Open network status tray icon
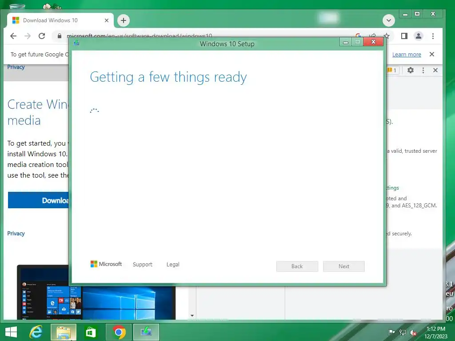This screenshot has width=455, height=341. (403, 332)
